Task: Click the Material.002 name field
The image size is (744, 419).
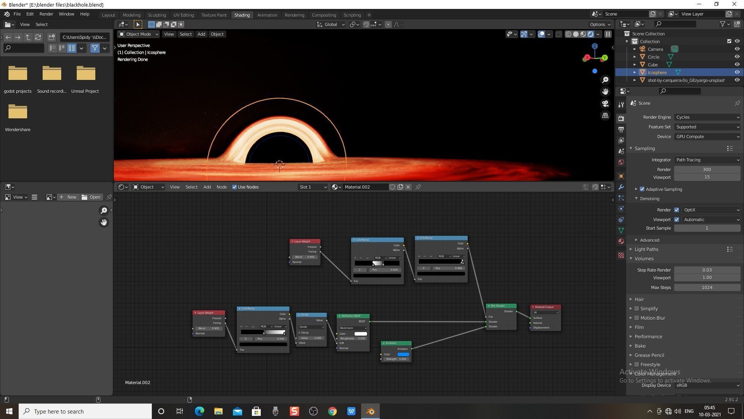Action: [365, 187]
